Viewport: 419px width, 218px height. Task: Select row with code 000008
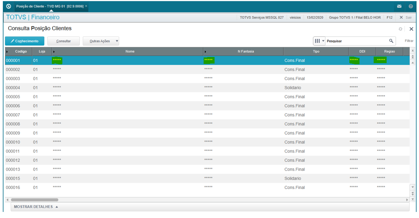207,124
